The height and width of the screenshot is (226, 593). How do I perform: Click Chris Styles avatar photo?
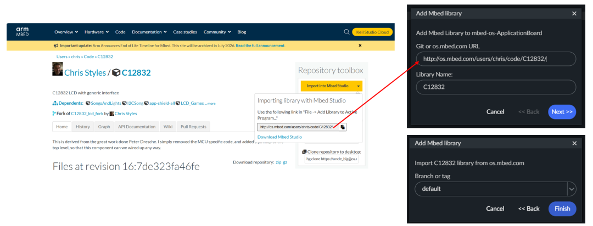[57, 69]
